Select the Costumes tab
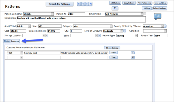 [x=15, y=41]
